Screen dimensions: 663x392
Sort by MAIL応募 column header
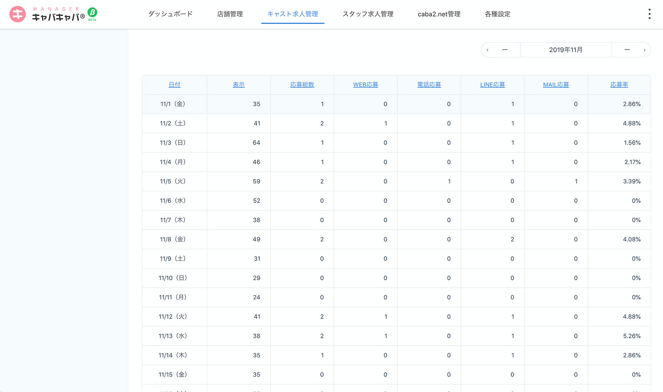pos(556,85)
